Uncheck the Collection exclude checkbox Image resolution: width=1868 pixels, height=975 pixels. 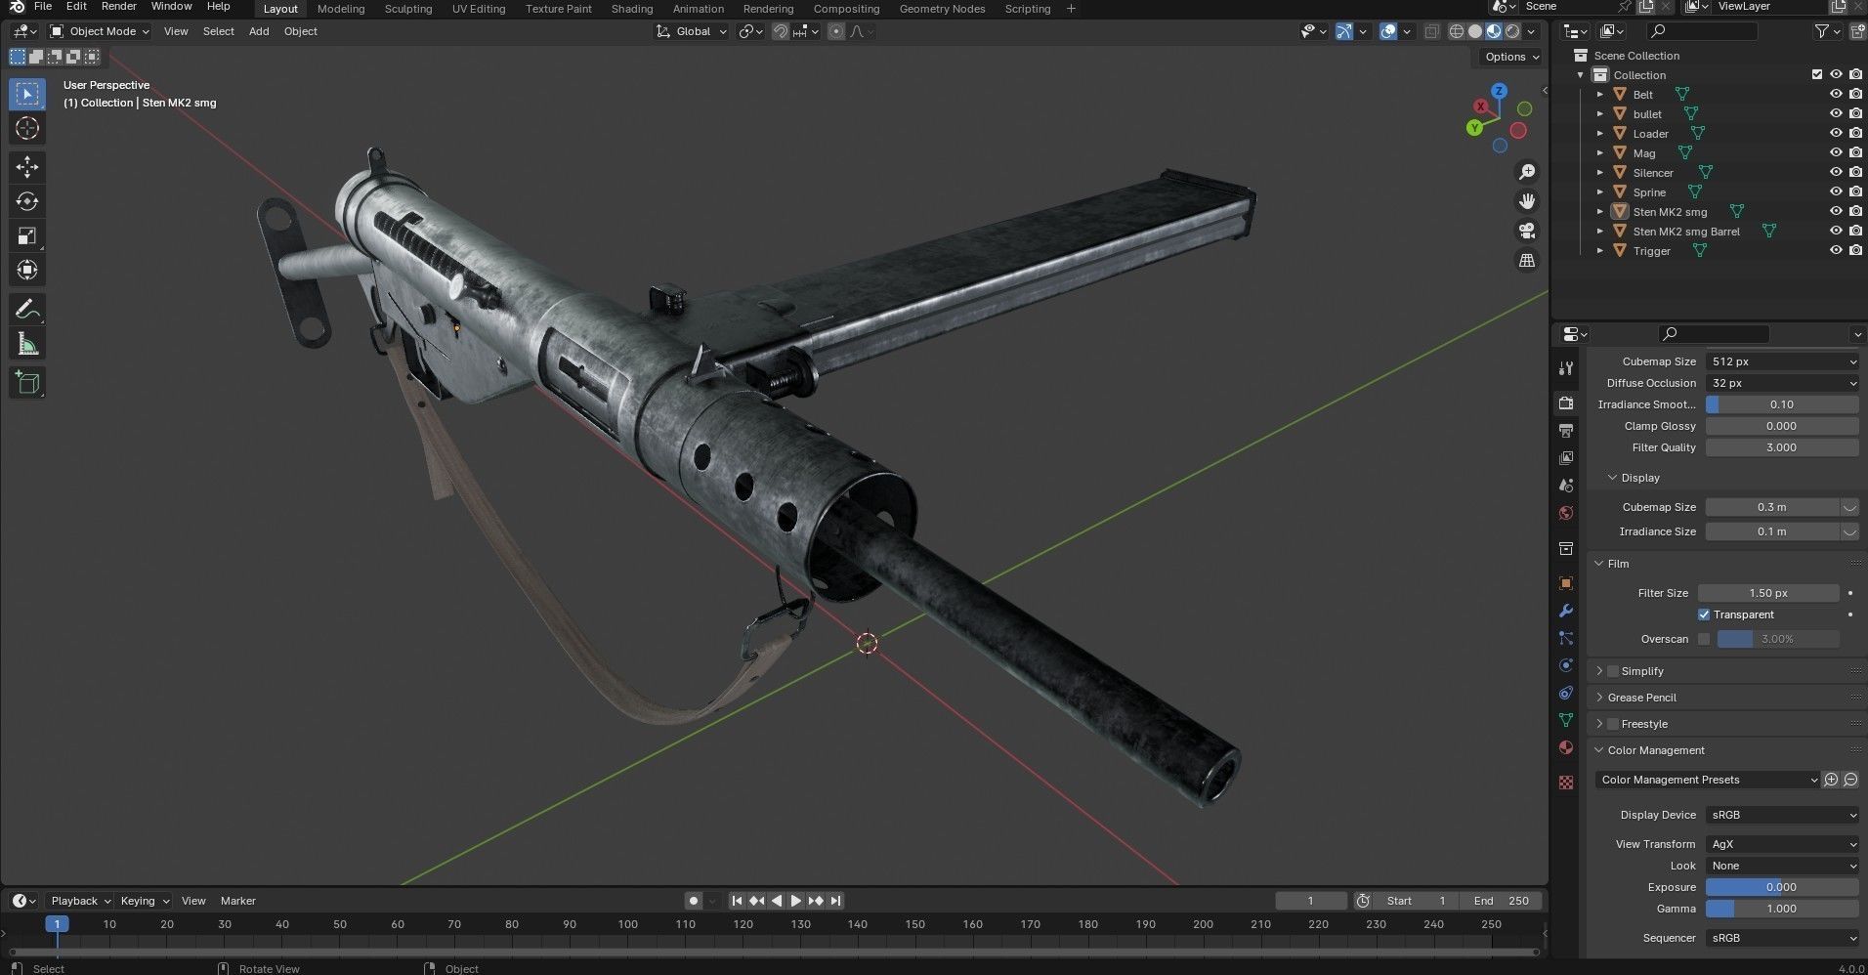point(1817,75)
